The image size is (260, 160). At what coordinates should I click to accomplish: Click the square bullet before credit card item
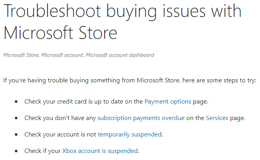pos(16,102)
